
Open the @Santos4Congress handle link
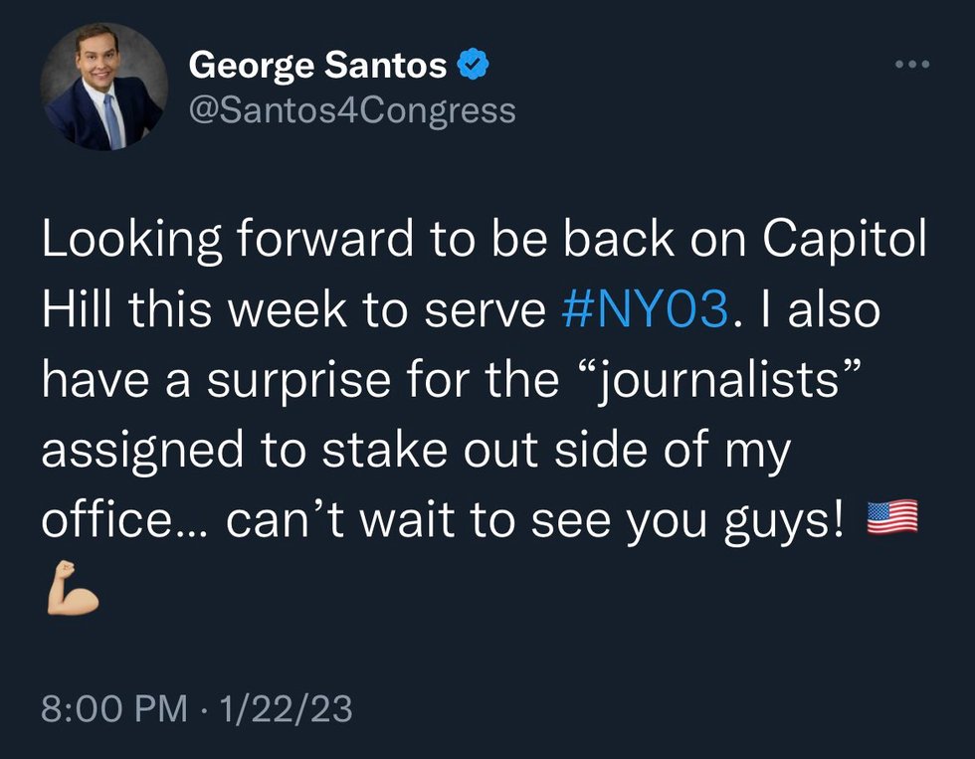click(x=352, y=109)
